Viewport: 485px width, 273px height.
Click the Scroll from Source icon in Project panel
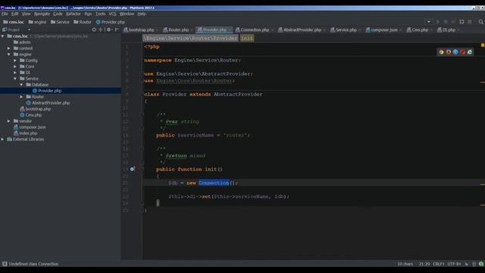coord(94,30)
